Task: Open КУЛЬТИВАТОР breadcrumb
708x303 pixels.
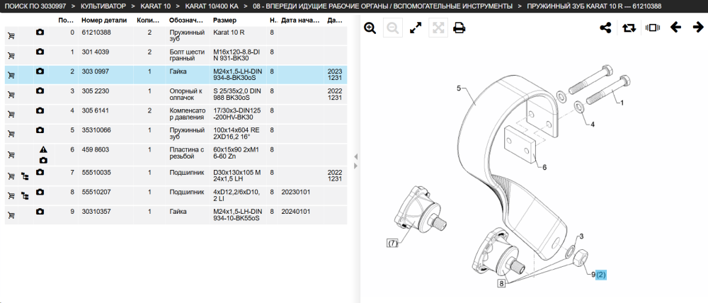Action: click(x=103, y=6)
